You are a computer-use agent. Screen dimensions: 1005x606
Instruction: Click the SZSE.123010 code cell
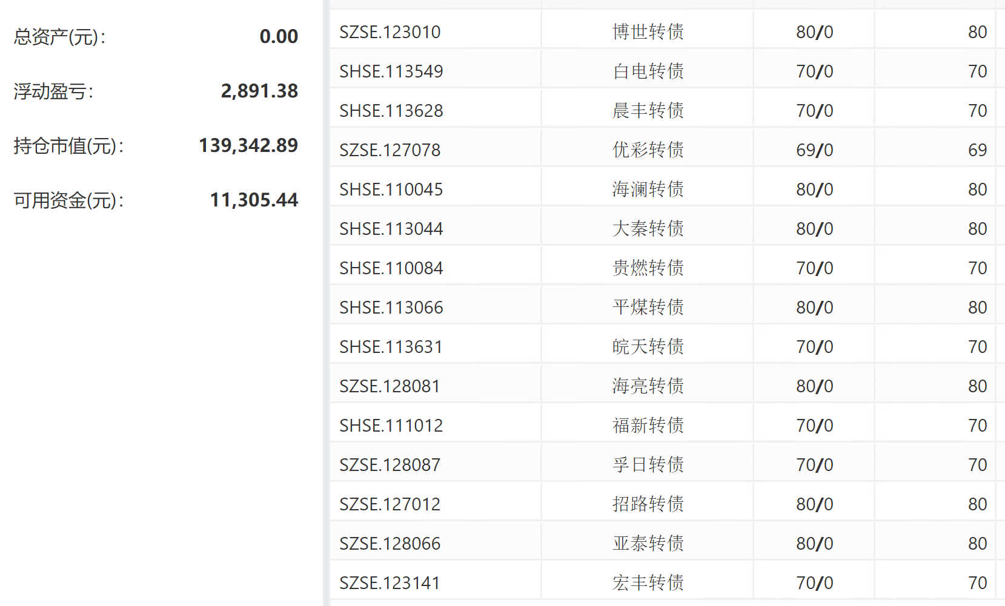[x=390, y=32]
